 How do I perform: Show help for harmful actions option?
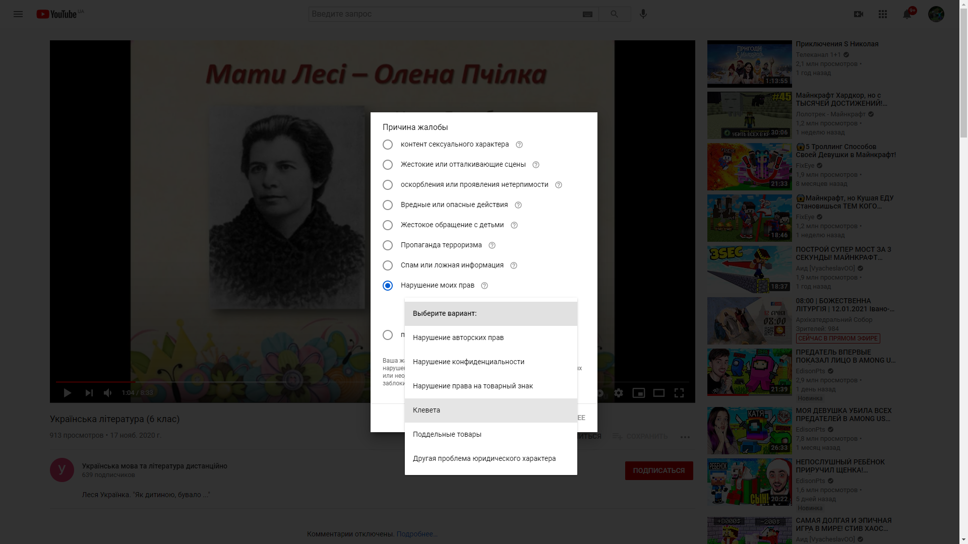(x=518, y=205)
